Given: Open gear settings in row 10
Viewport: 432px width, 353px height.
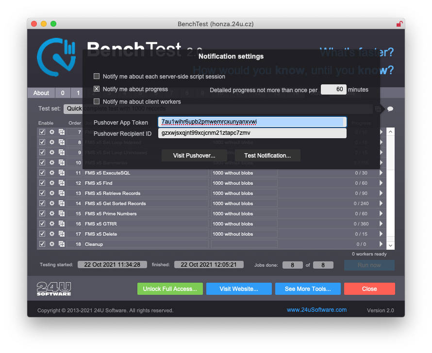Looking at the screenshot, I should tap(52, 162).
